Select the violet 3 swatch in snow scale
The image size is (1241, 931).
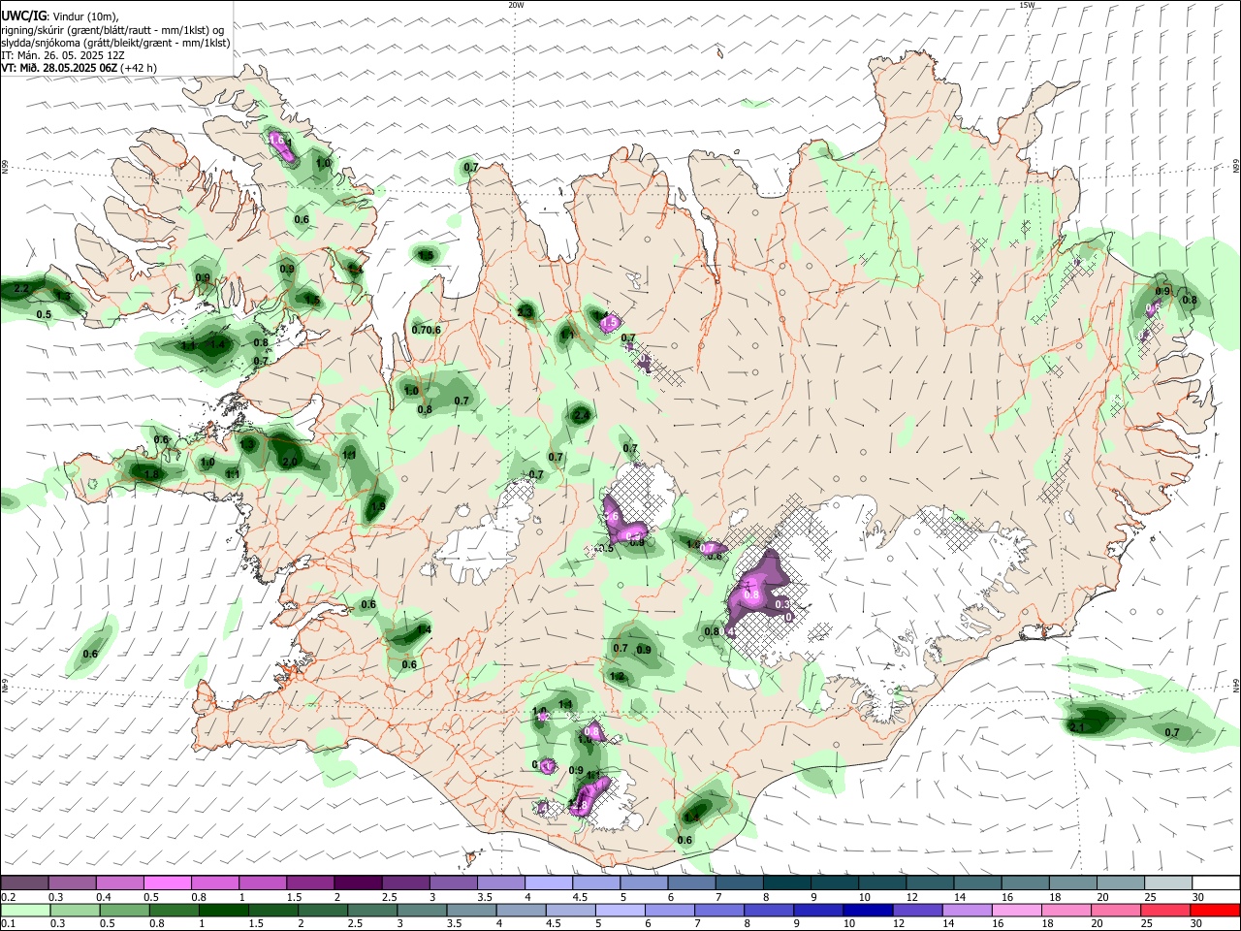(x=453, y=883)
